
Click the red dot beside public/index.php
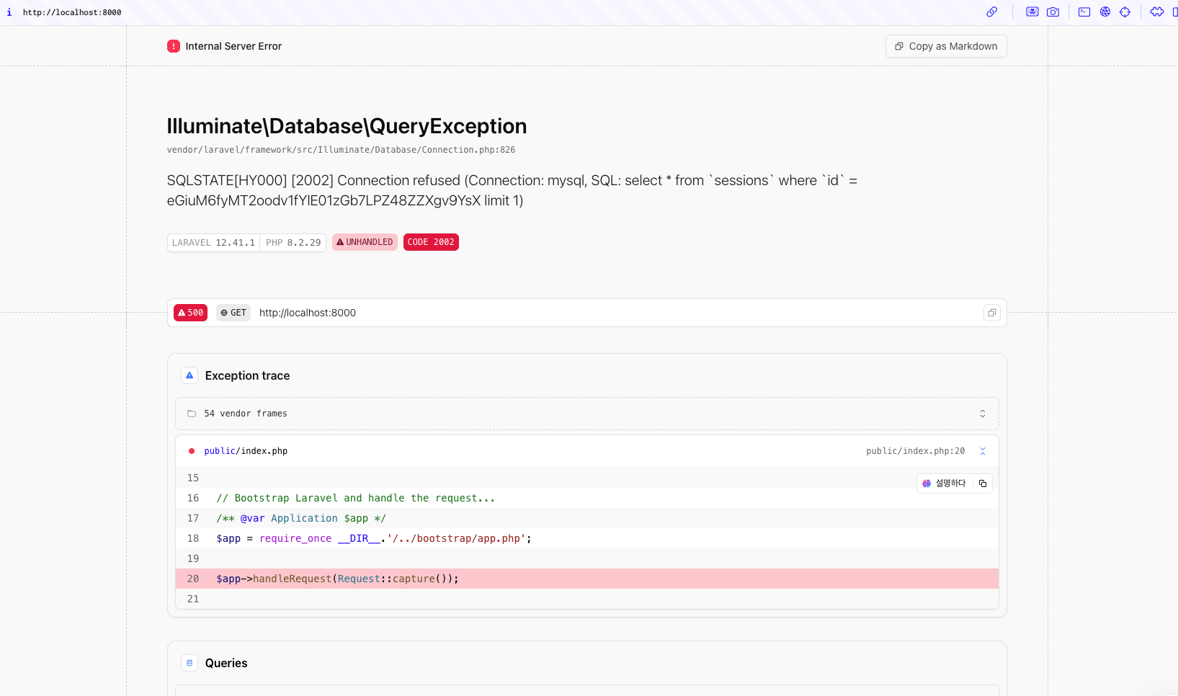pos(192,451)
